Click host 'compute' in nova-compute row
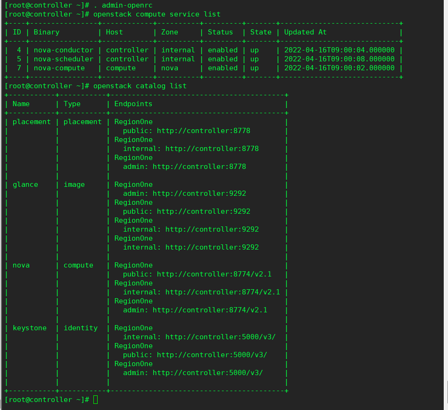 pyautogui.click(x=121, y=68)
